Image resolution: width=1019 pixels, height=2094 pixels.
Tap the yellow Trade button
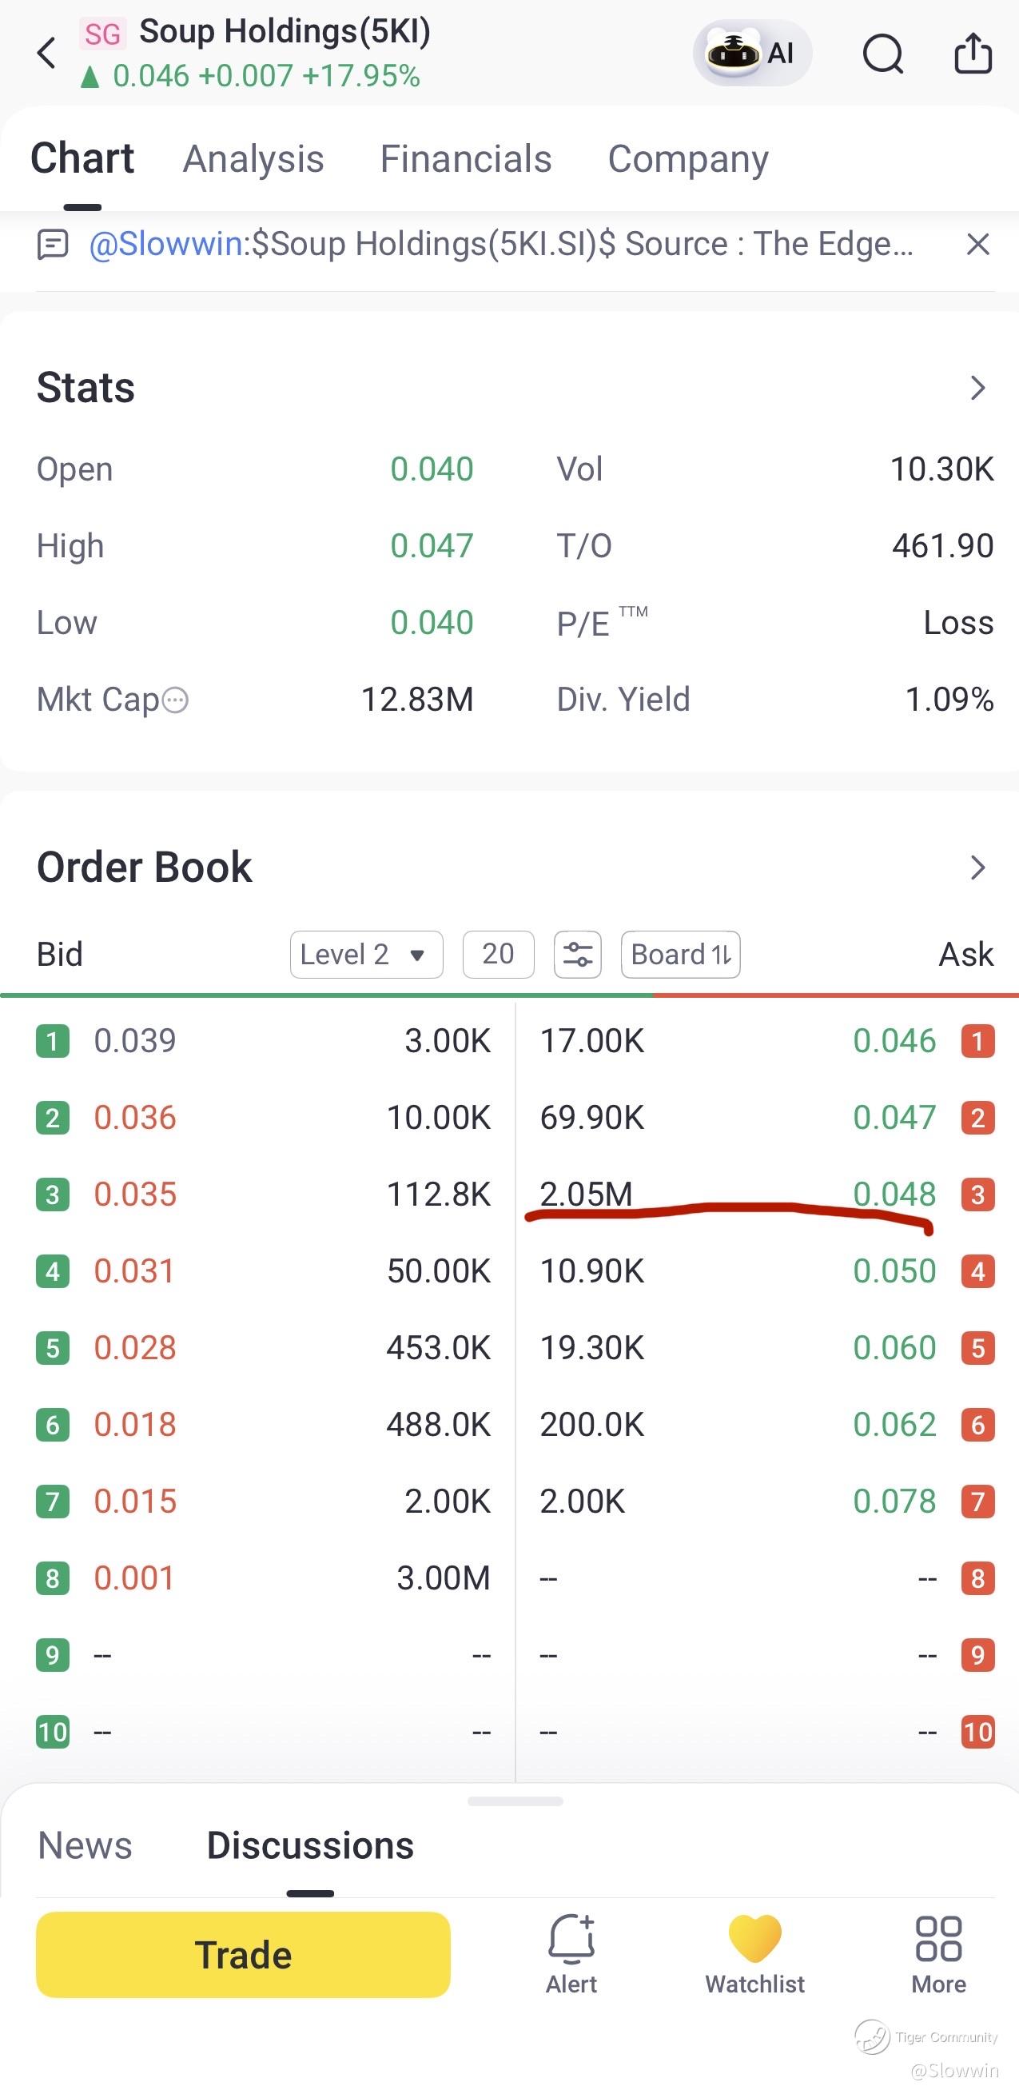click(x=243, y=1954)
